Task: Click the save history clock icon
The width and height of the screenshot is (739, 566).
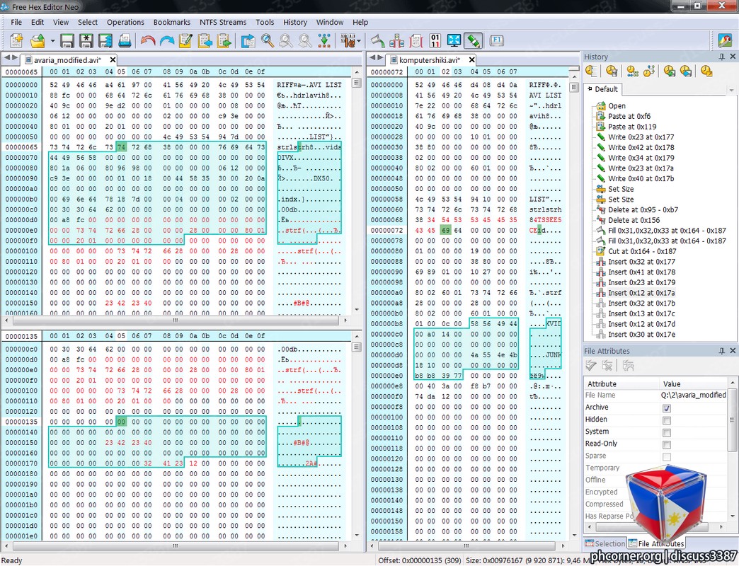Action: pos(669,71)
